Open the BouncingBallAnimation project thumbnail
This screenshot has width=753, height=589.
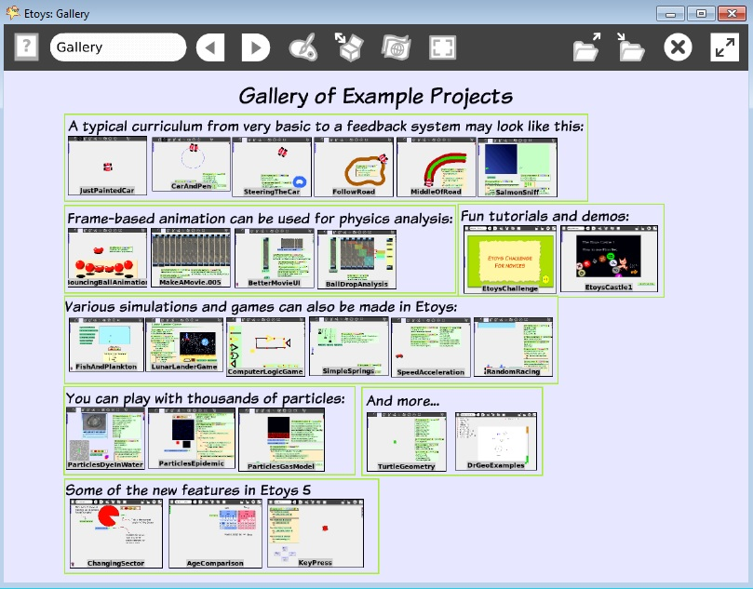(x=108, y=259)
